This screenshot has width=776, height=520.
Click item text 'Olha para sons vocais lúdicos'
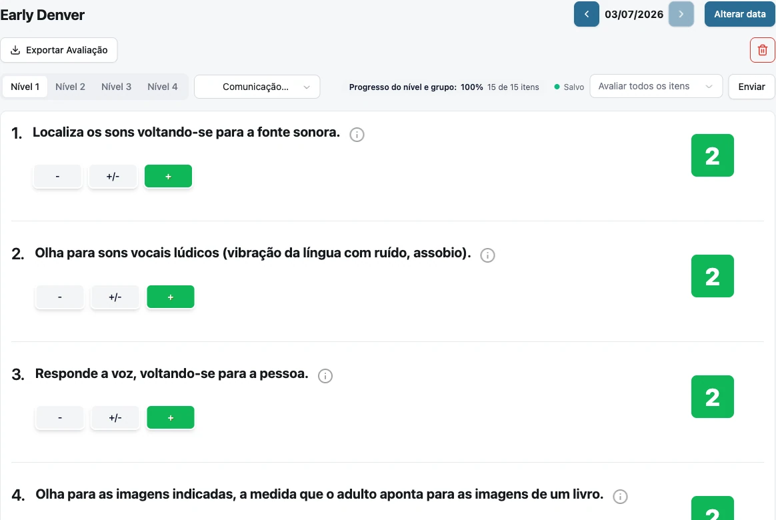[253, 253]
